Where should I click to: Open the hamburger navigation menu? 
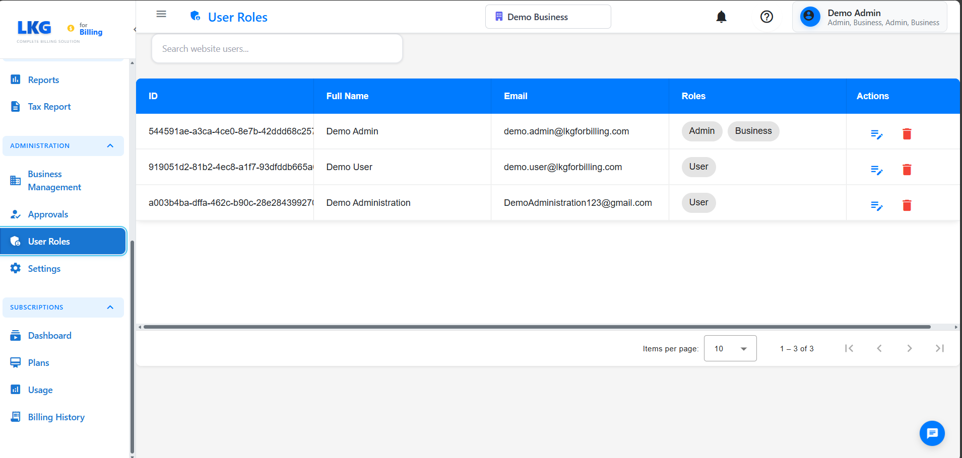point(161,14)
